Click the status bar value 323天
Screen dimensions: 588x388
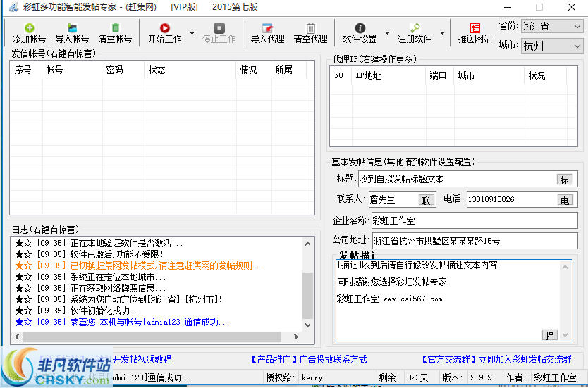(417, 377)
